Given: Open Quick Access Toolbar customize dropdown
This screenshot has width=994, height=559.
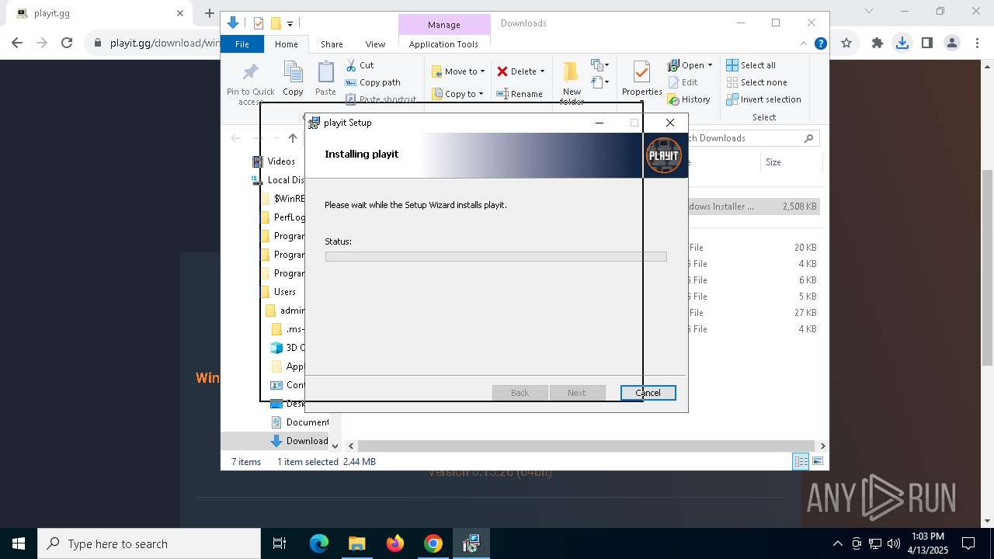Looking at the screenshot, I should coord(290,24).
